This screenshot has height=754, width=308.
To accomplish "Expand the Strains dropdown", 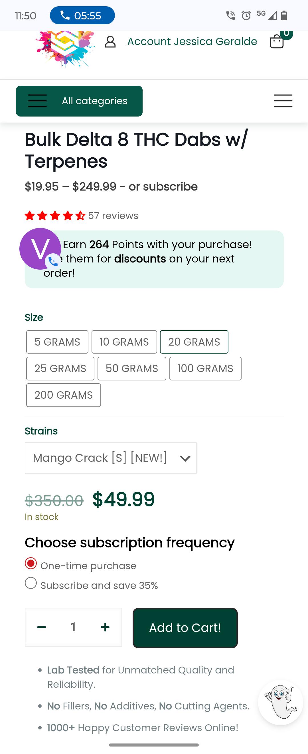I will pyautogui.click(x=111, y=458).
